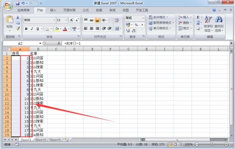Save the workbook from quick access toolbar
This screenshot has height=149, width=235.
click(18, 3)
